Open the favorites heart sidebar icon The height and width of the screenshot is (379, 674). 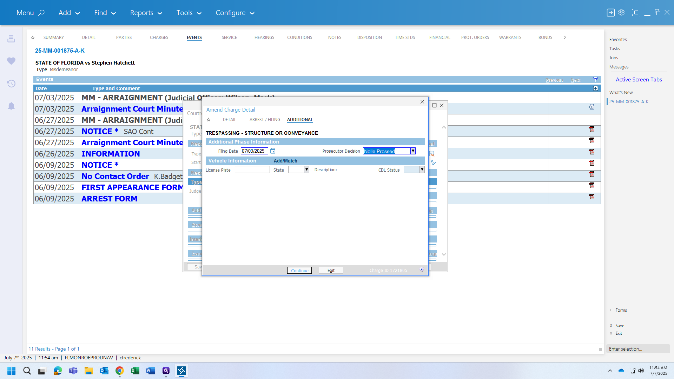pos(11,61)
